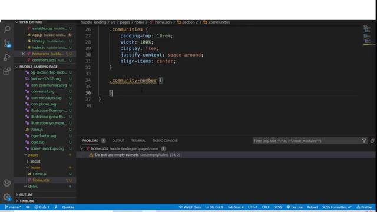Open icon-email.svg file

42,91
